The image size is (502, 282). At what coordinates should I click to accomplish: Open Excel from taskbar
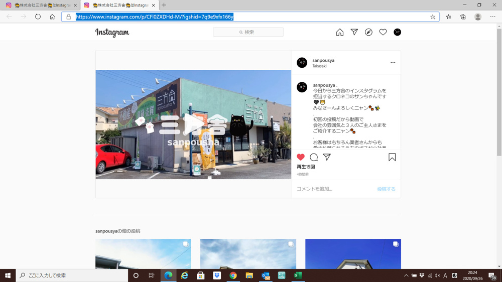(x=298, y=275)
